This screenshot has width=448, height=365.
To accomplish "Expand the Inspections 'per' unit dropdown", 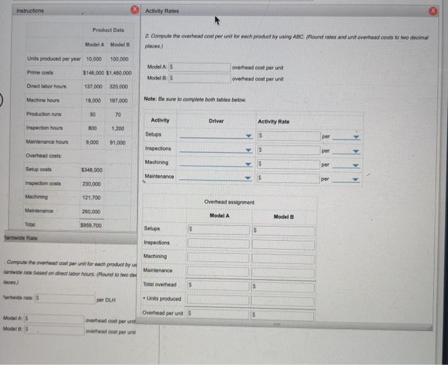I will click(x=346, y=151).
